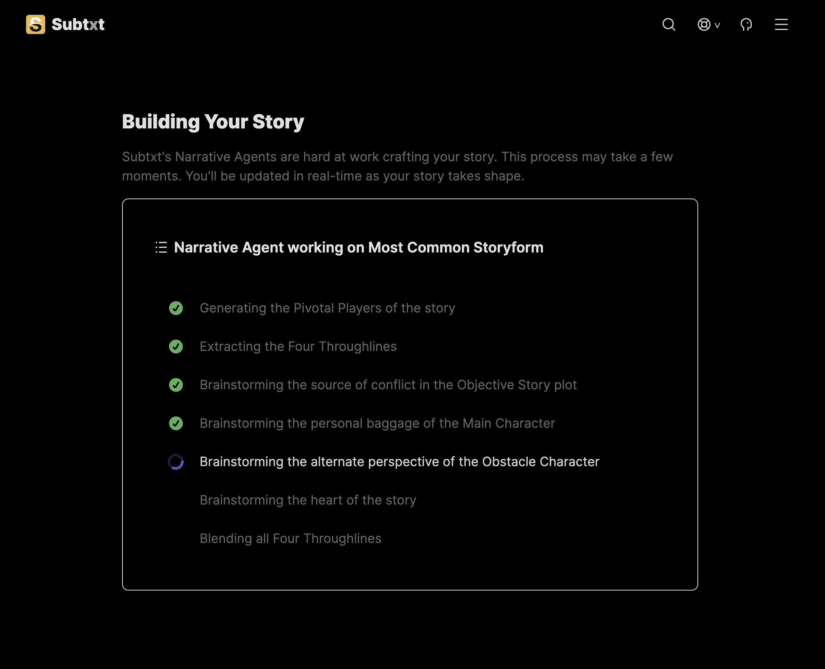Click the Subtxt brand name link
This screenshot has width=825, height=669.
tap(78, 24)
